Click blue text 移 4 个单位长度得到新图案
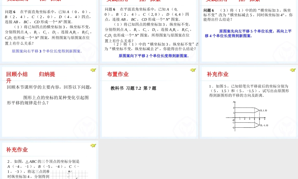 pos(228,36)
